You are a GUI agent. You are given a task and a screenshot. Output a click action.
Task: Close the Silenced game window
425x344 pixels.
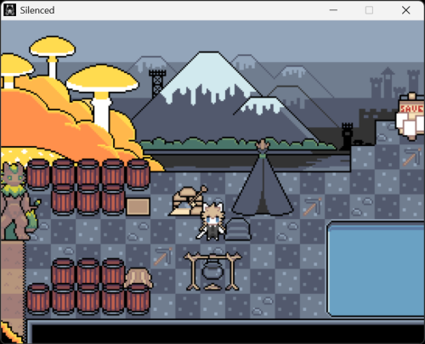[405, 10]
